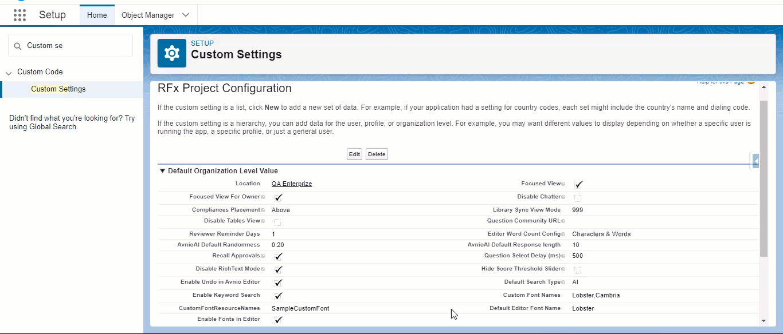The width and height of the screenshot is (783, 334).
Task: Click help icon beside Compliances Placement
Action: click(263, 210)
